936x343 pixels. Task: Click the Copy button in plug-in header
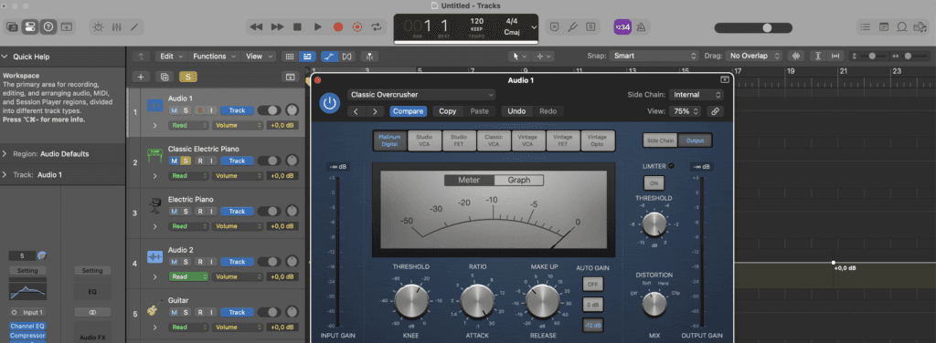(x=448, y=111)
